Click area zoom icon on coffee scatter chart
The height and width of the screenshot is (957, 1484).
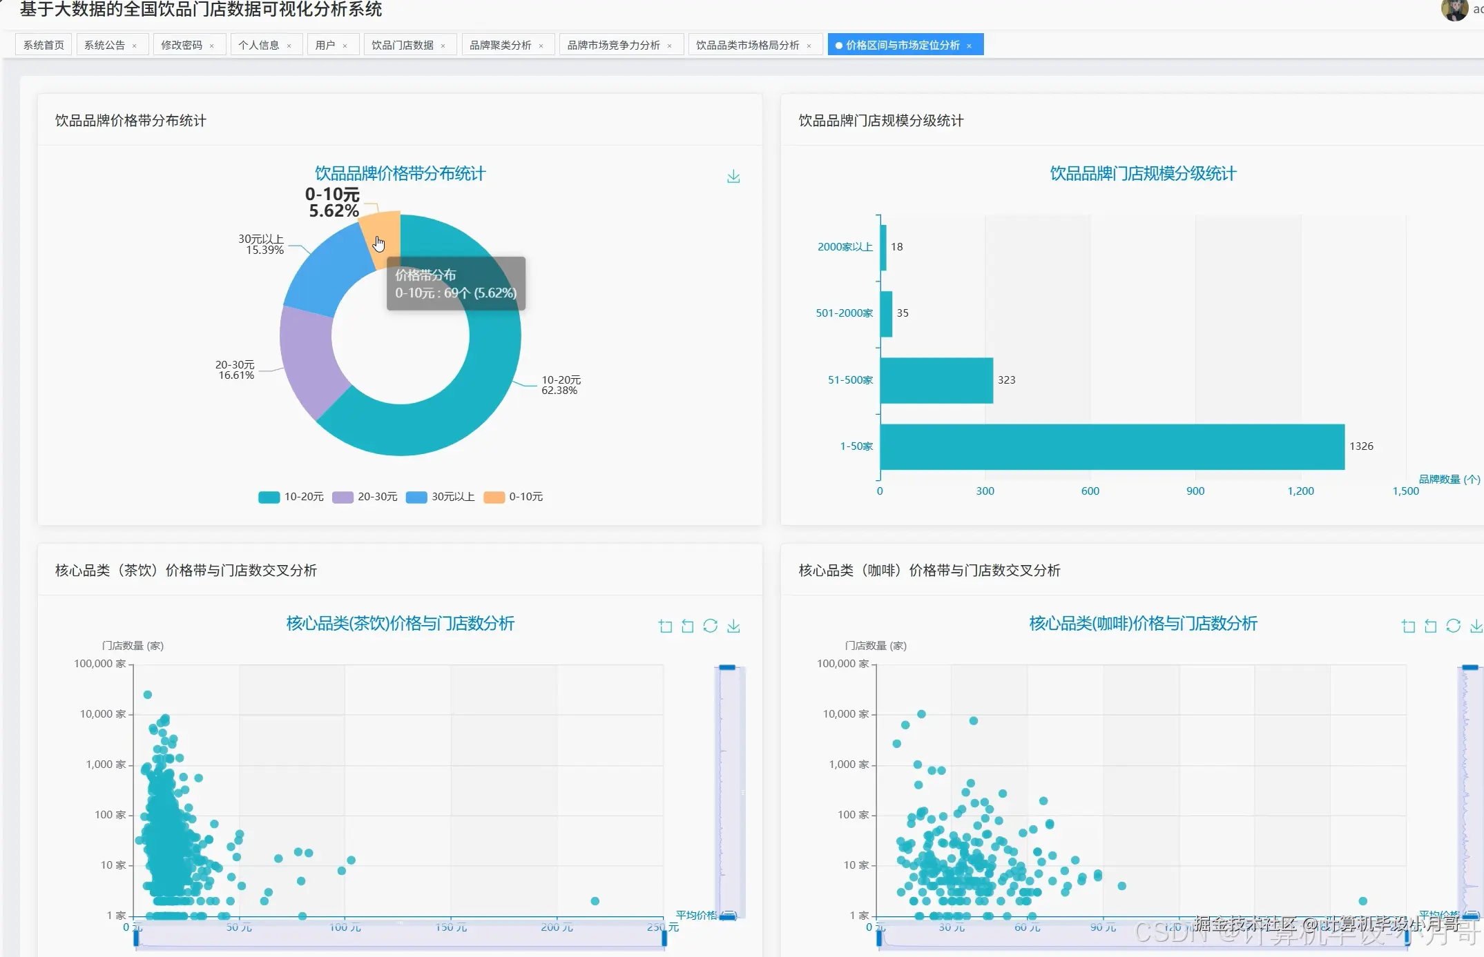pos(1408,626)
